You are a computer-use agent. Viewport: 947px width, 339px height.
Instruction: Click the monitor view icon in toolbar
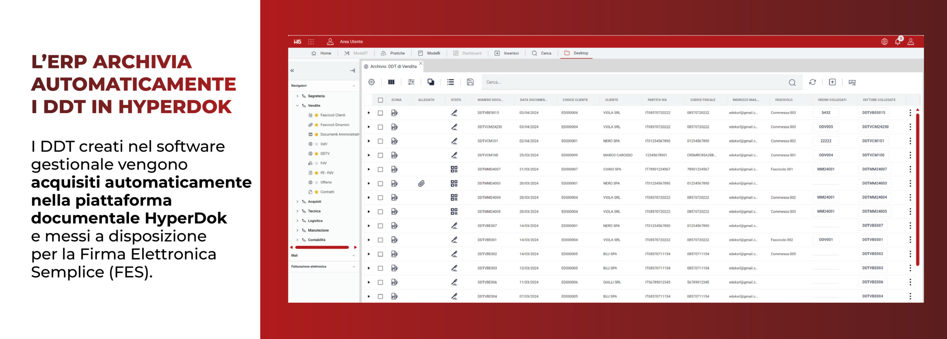click(852, 82)
